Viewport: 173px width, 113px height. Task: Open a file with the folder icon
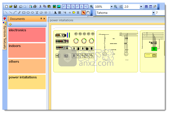point(11,7)
